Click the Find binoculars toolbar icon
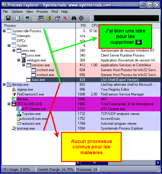 pyautogui.click(x=74, y=18)
